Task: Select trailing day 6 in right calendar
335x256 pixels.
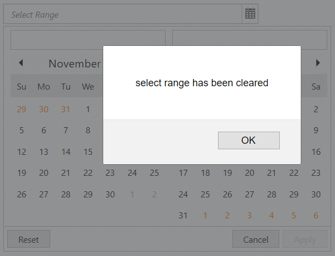Action: point(316,215)
